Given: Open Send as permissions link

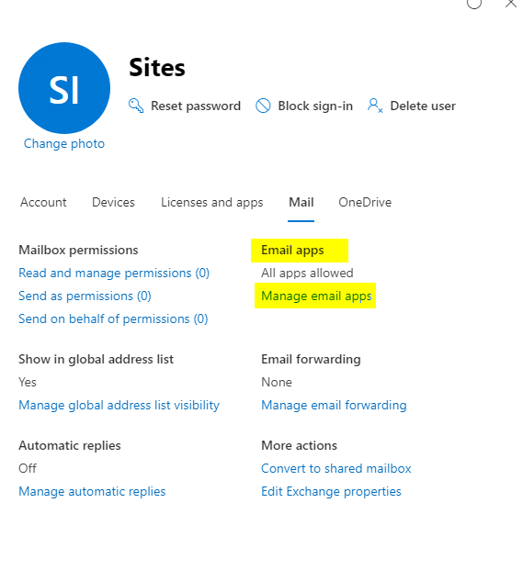Looking at the screenshot, I should (85, 296).
